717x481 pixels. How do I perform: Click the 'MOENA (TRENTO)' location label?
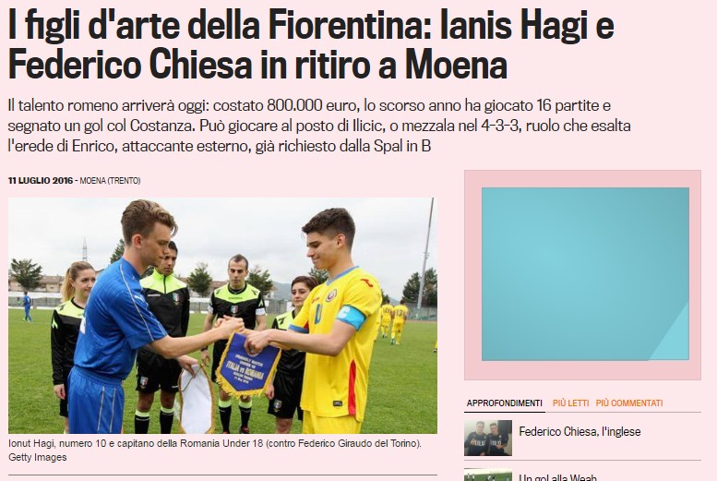click(x=110, y=181)
